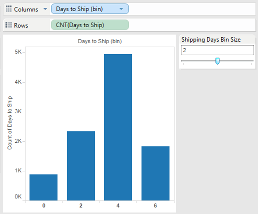This screenshot has height=214, width=258.
Task: Click the Days to Ship (bin) chart header
Action: [x=99, y=41]
